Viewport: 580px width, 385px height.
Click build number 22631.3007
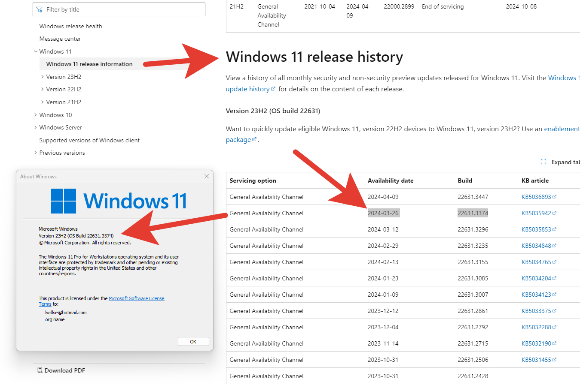click(x=473, y=295)
